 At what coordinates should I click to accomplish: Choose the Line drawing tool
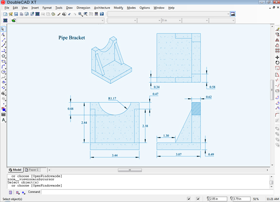pyautogui.click(x=3, y=40)
